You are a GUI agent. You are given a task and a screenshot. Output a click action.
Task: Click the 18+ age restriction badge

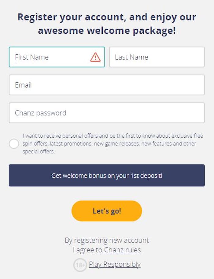80,265
